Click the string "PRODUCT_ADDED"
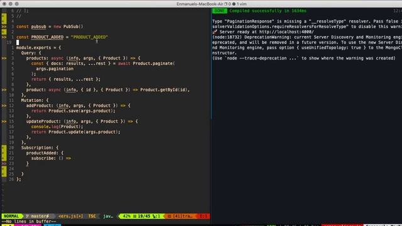This screenshot has width=402, height=226. [89, 37]
